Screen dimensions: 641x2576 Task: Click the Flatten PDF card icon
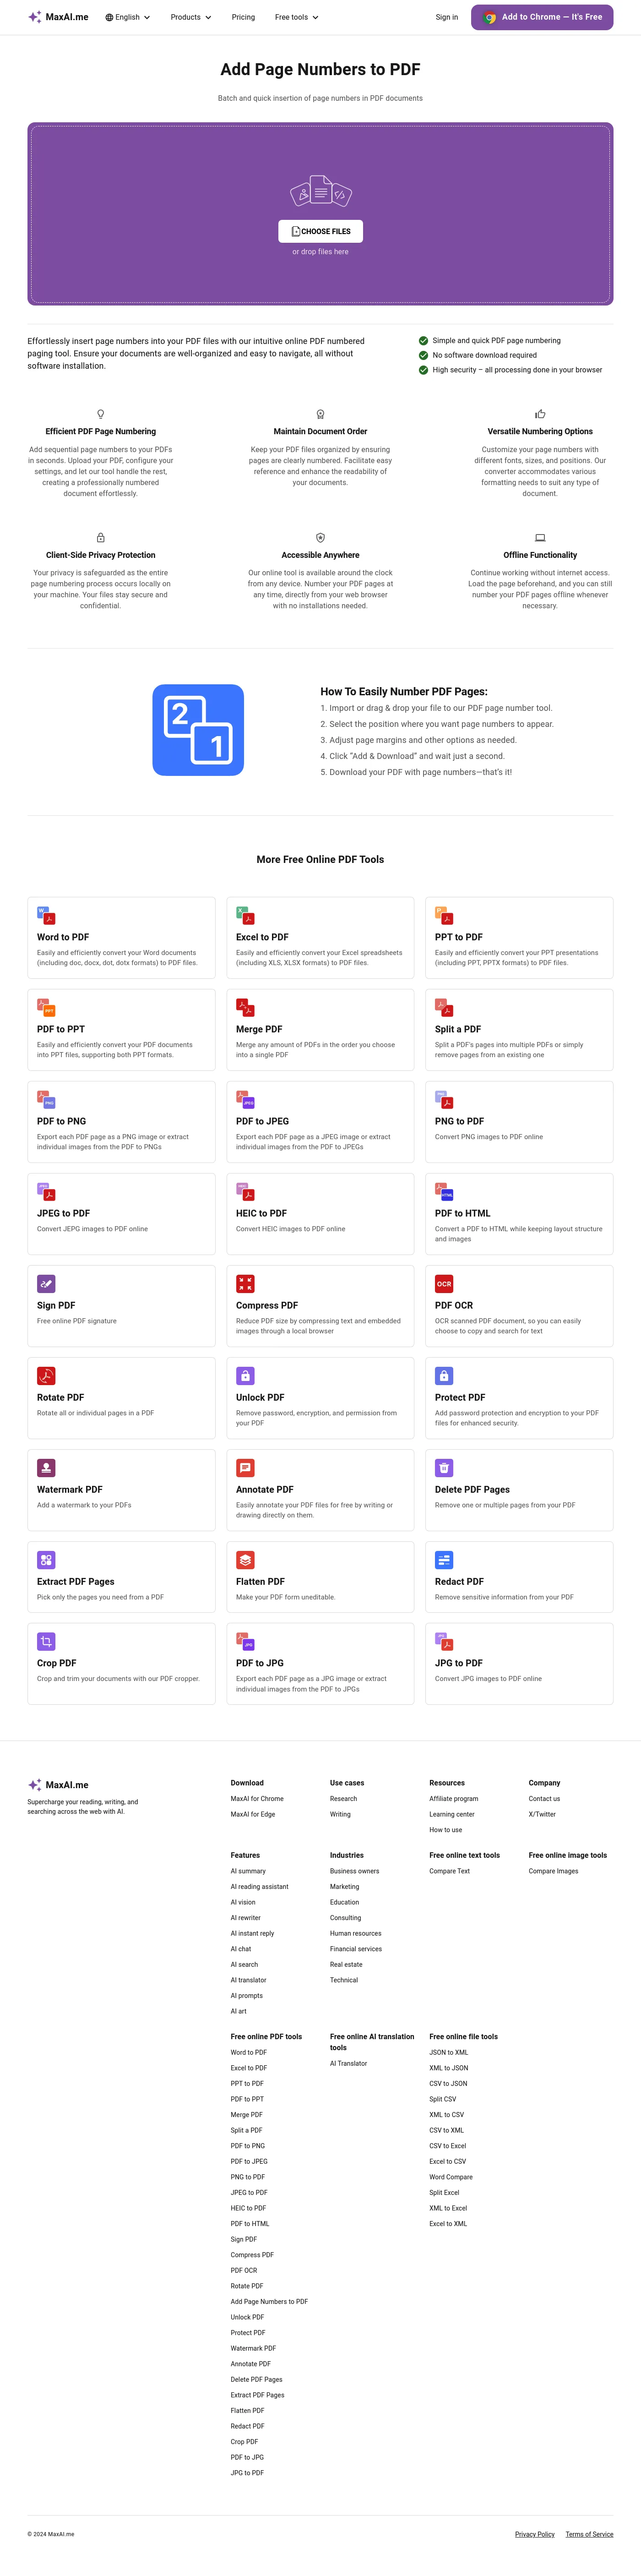[x=245, y=1559]
